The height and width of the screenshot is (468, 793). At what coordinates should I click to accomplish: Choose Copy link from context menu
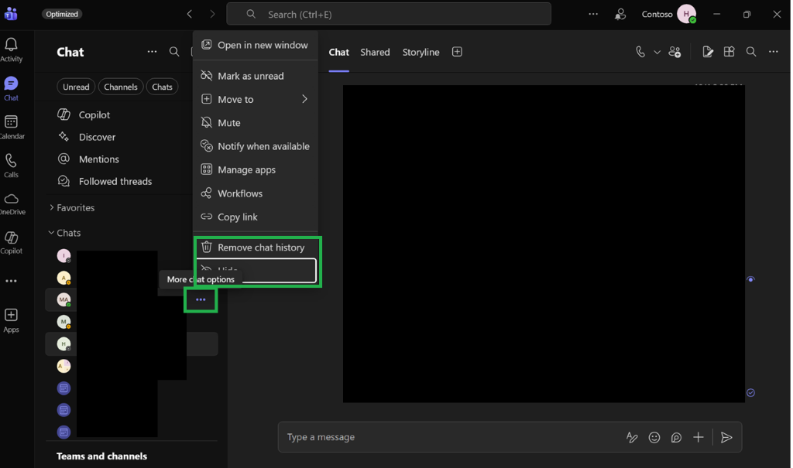(x=256, y=217)
